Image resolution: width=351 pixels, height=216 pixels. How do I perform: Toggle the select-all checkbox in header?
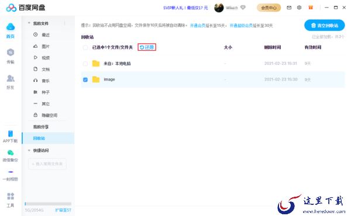click(x=85, y=47)
